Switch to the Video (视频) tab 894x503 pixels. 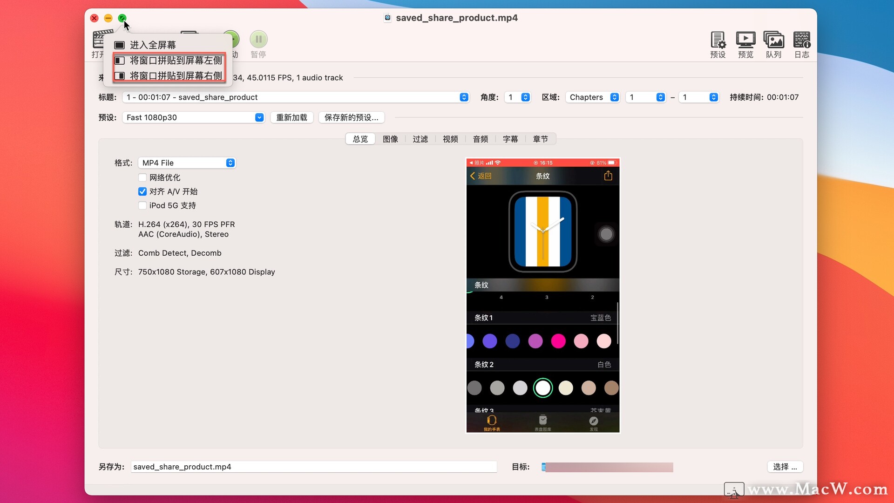[x=450, y=139]
